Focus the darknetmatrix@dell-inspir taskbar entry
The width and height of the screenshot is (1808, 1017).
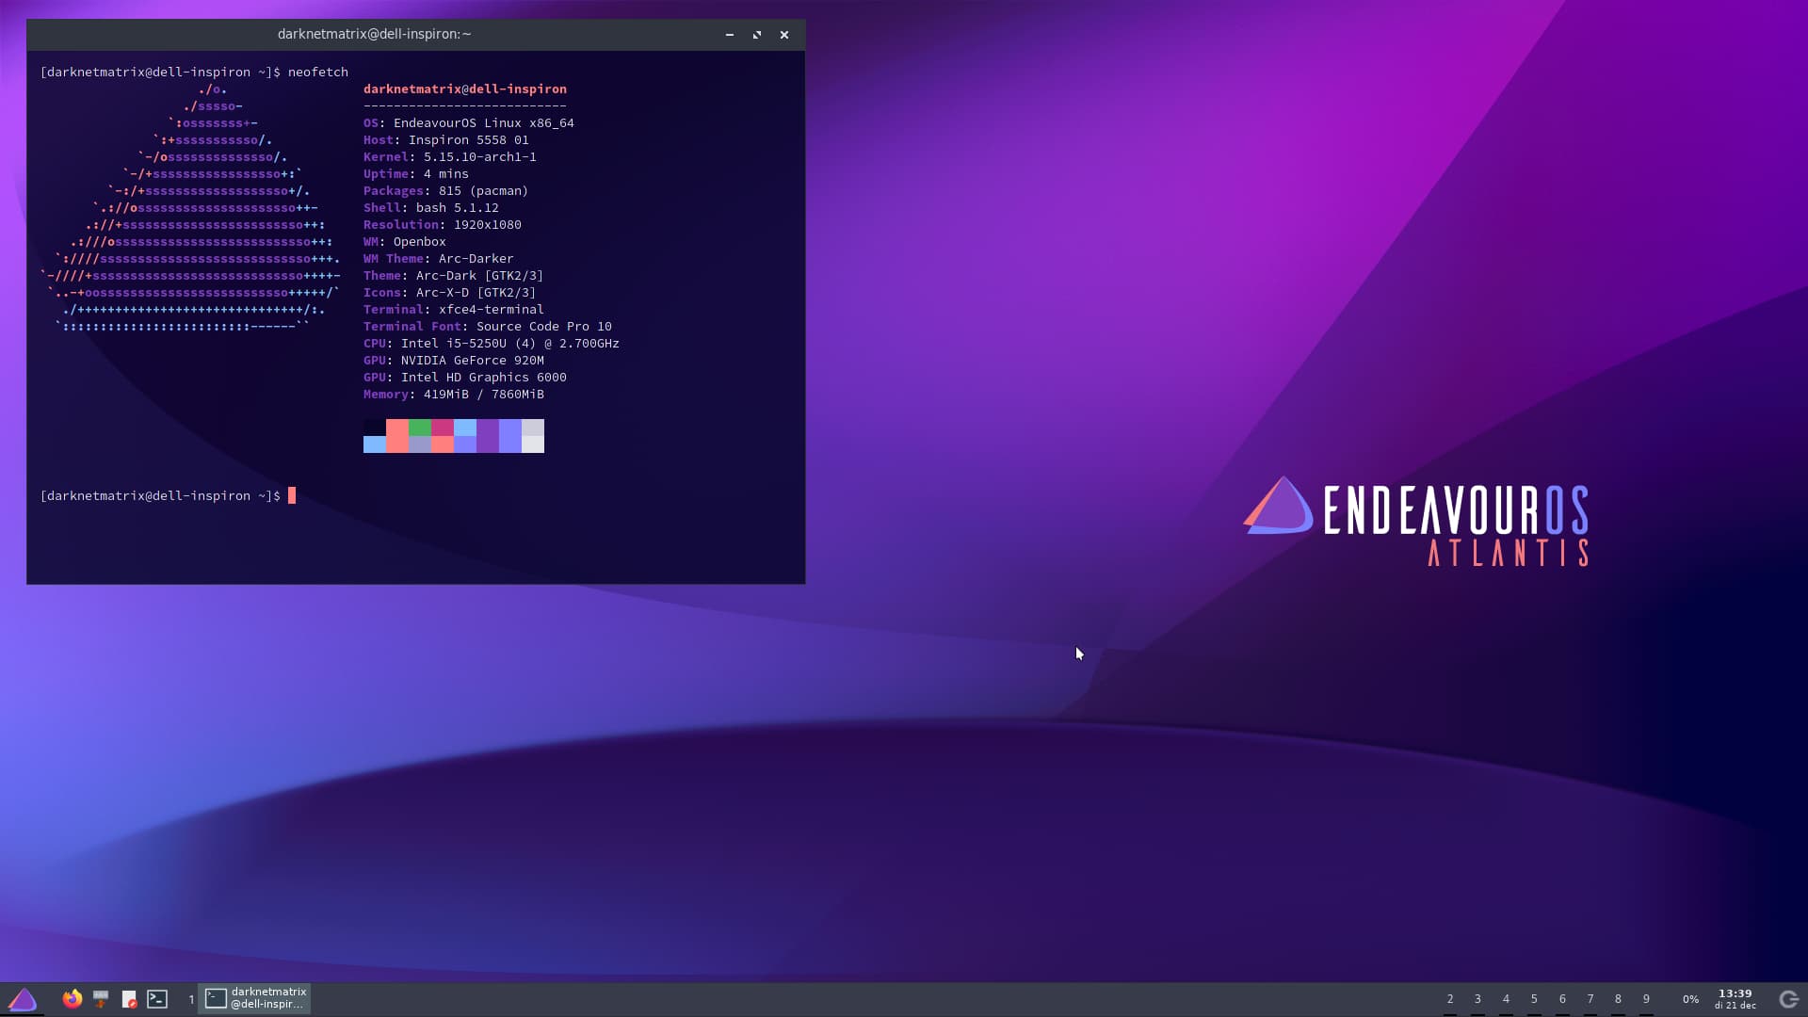(255, 998)
